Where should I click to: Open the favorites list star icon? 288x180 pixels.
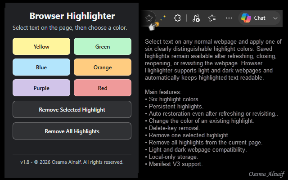(212, 18)
